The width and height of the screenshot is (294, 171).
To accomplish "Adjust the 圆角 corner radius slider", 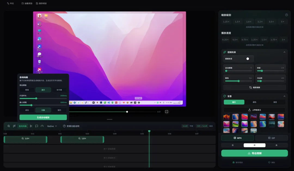I will 238,81.
